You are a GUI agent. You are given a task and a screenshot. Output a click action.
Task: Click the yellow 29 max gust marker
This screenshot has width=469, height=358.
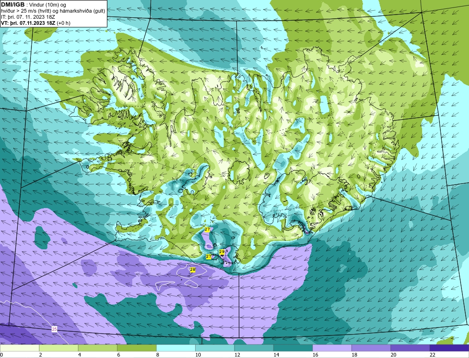(x=222, y=252)
